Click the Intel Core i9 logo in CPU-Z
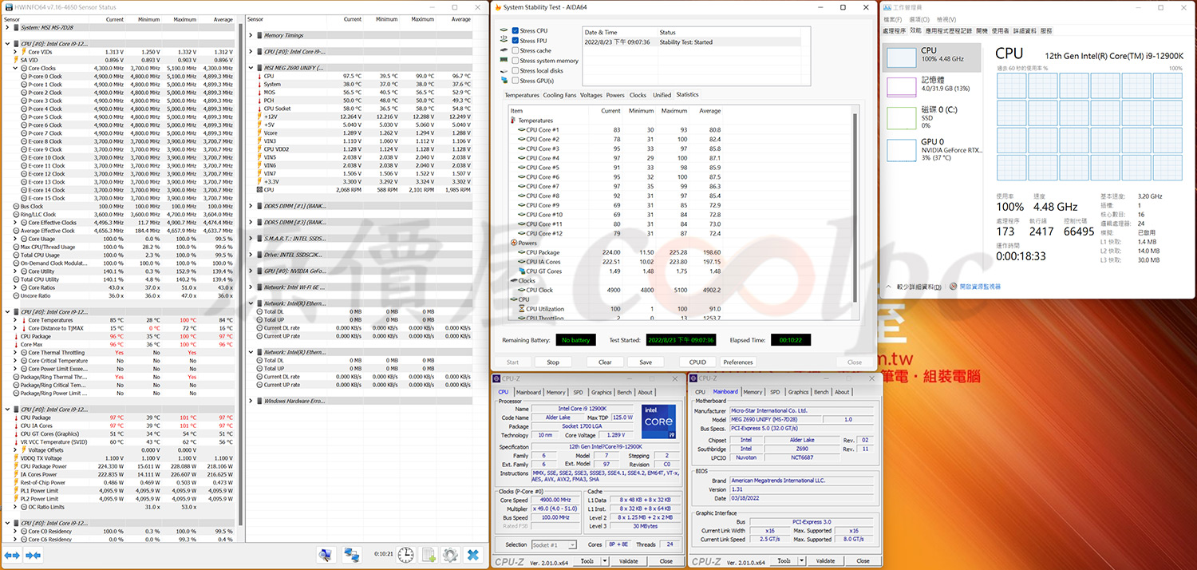 point(658,422)
